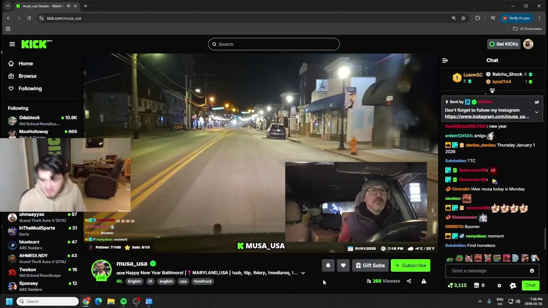
Task: Open the Instagram link in pinned message
Action: click(x=487, y=116)
